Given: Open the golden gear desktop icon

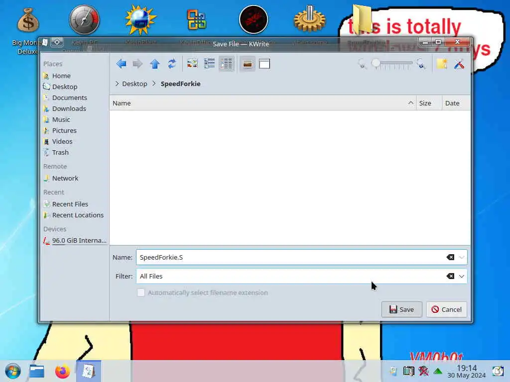Looking at the screenshot, I should (x=309, y=19).
